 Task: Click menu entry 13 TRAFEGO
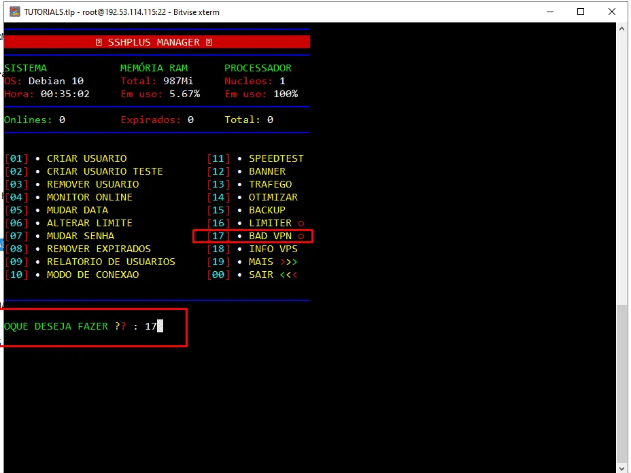point(250,184)
